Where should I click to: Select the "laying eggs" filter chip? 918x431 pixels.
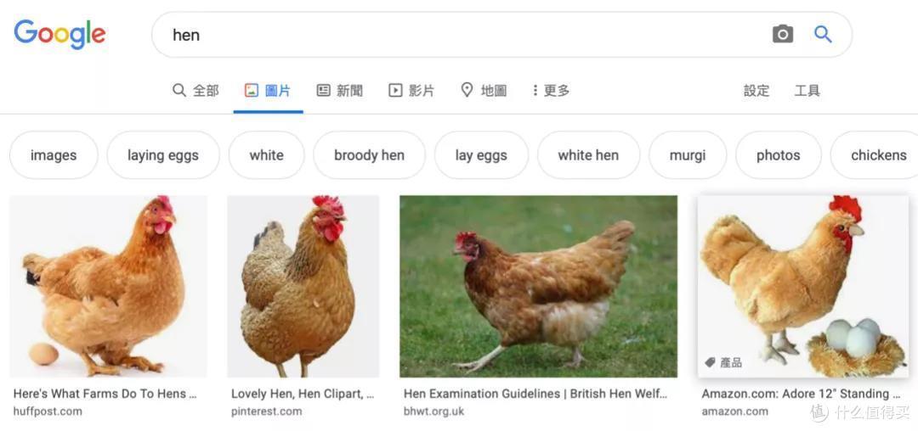click(x=163, y=155)
